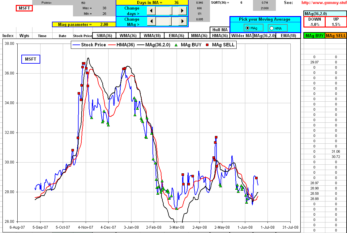Click the 28.88 MAg BUY value

point(314,199)
